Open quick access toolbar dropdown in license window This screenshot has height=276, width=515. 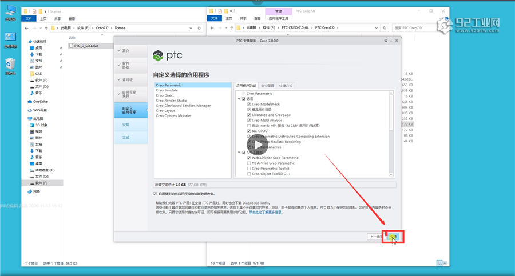tap(45, 11)
